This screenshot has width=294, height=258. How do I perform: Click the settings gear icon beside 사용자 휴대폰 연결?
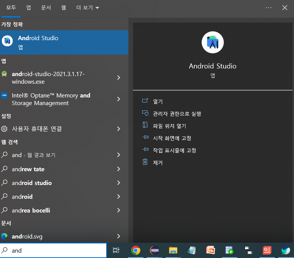(4, 129)
